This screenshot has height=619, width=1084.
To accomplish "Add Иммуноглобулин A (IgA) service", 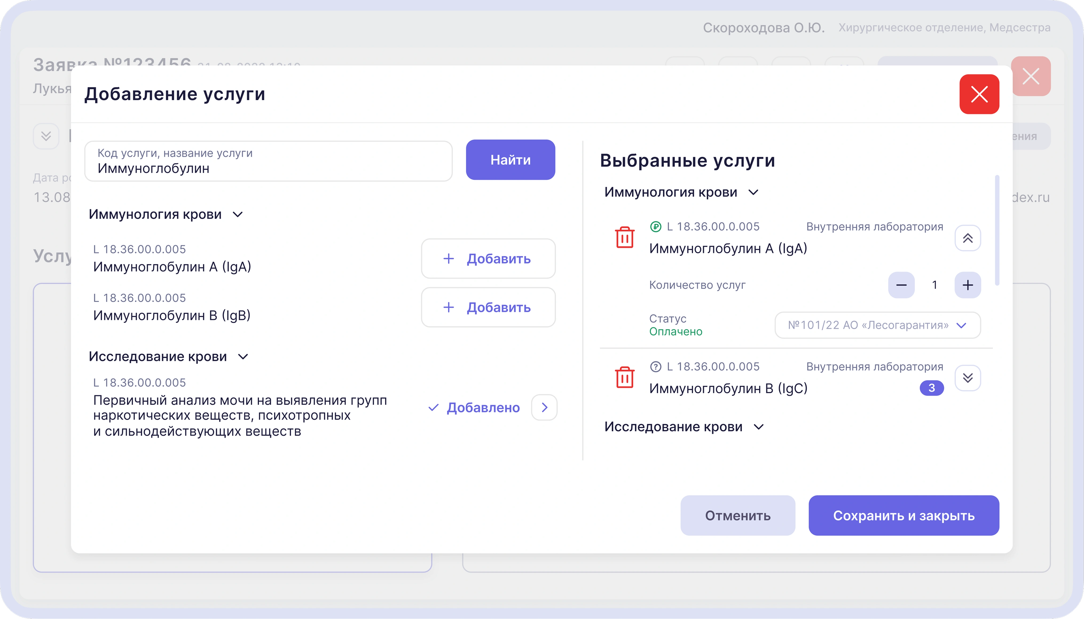I will 488,258.
